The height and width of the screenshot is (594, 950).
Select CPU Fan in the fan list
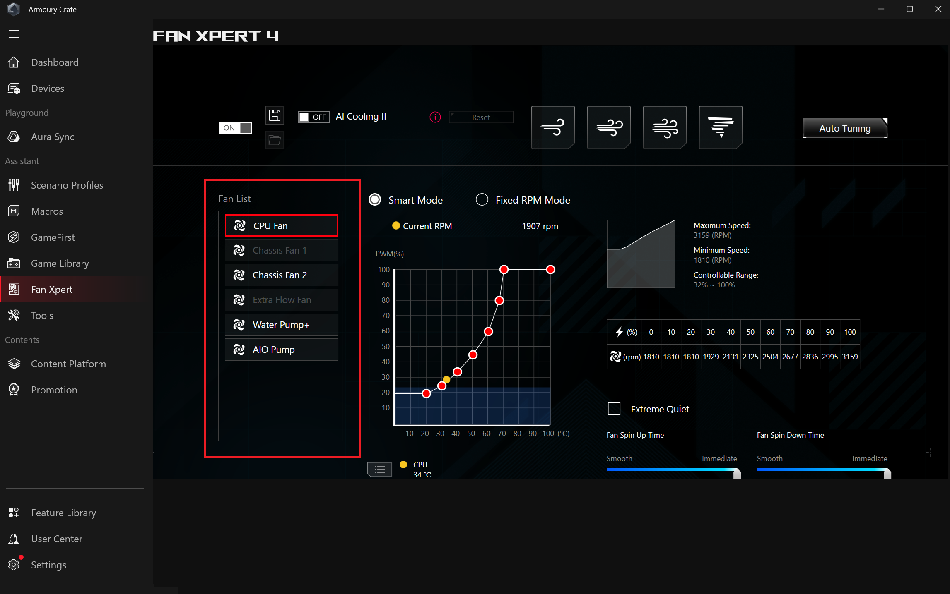coord(282,225)
